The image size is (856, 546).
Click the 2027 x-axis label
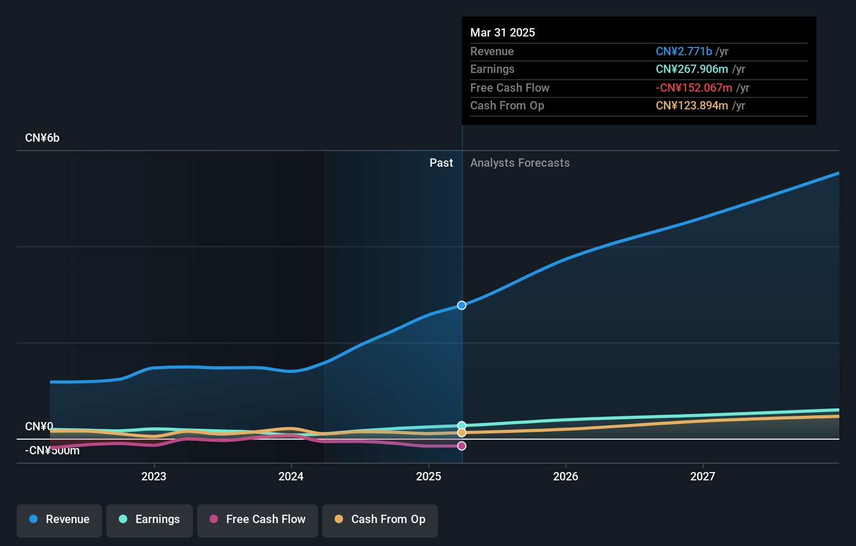pyautogui.click(x=703, y=476)
